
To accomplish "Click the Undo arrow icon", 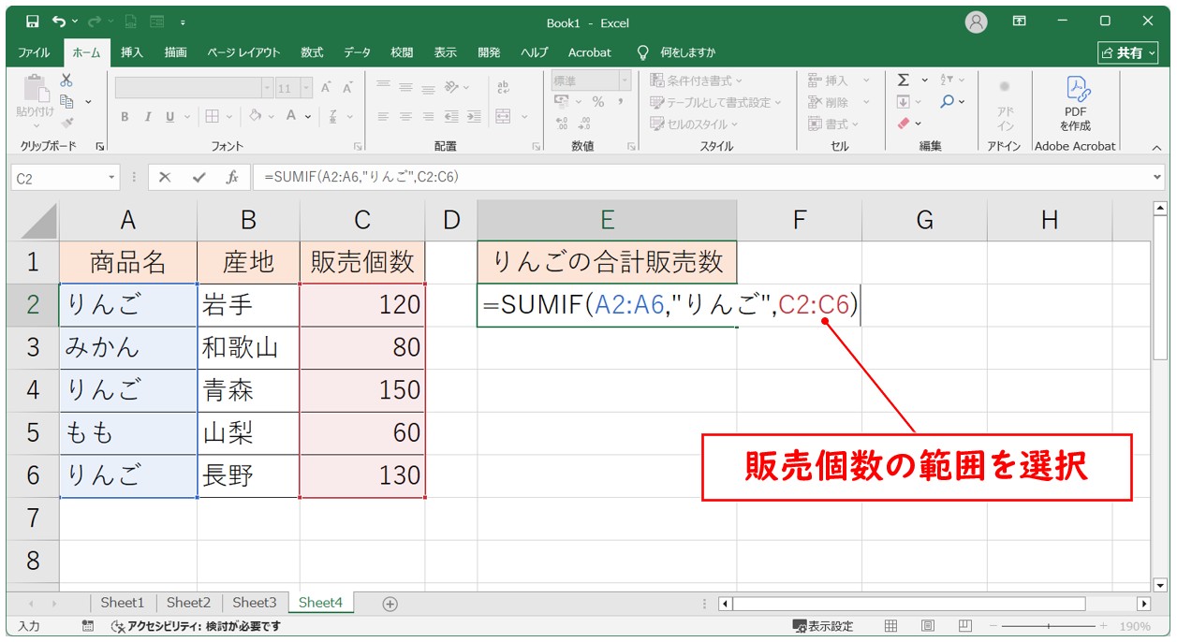I will 60,22.
